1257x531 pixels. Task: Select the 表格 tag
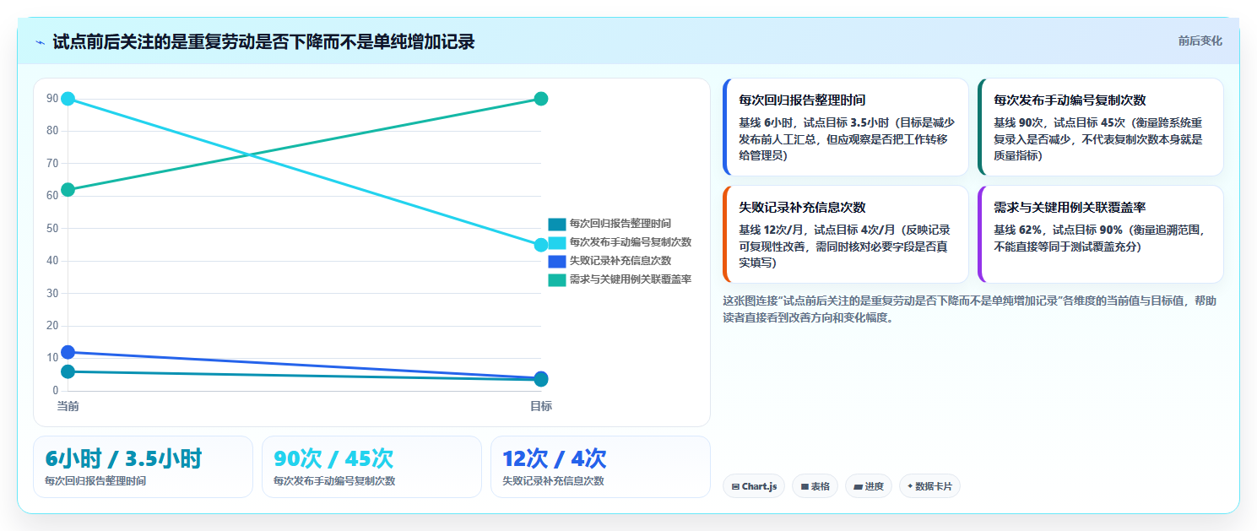pyautogui.click(x=815, y=486)
